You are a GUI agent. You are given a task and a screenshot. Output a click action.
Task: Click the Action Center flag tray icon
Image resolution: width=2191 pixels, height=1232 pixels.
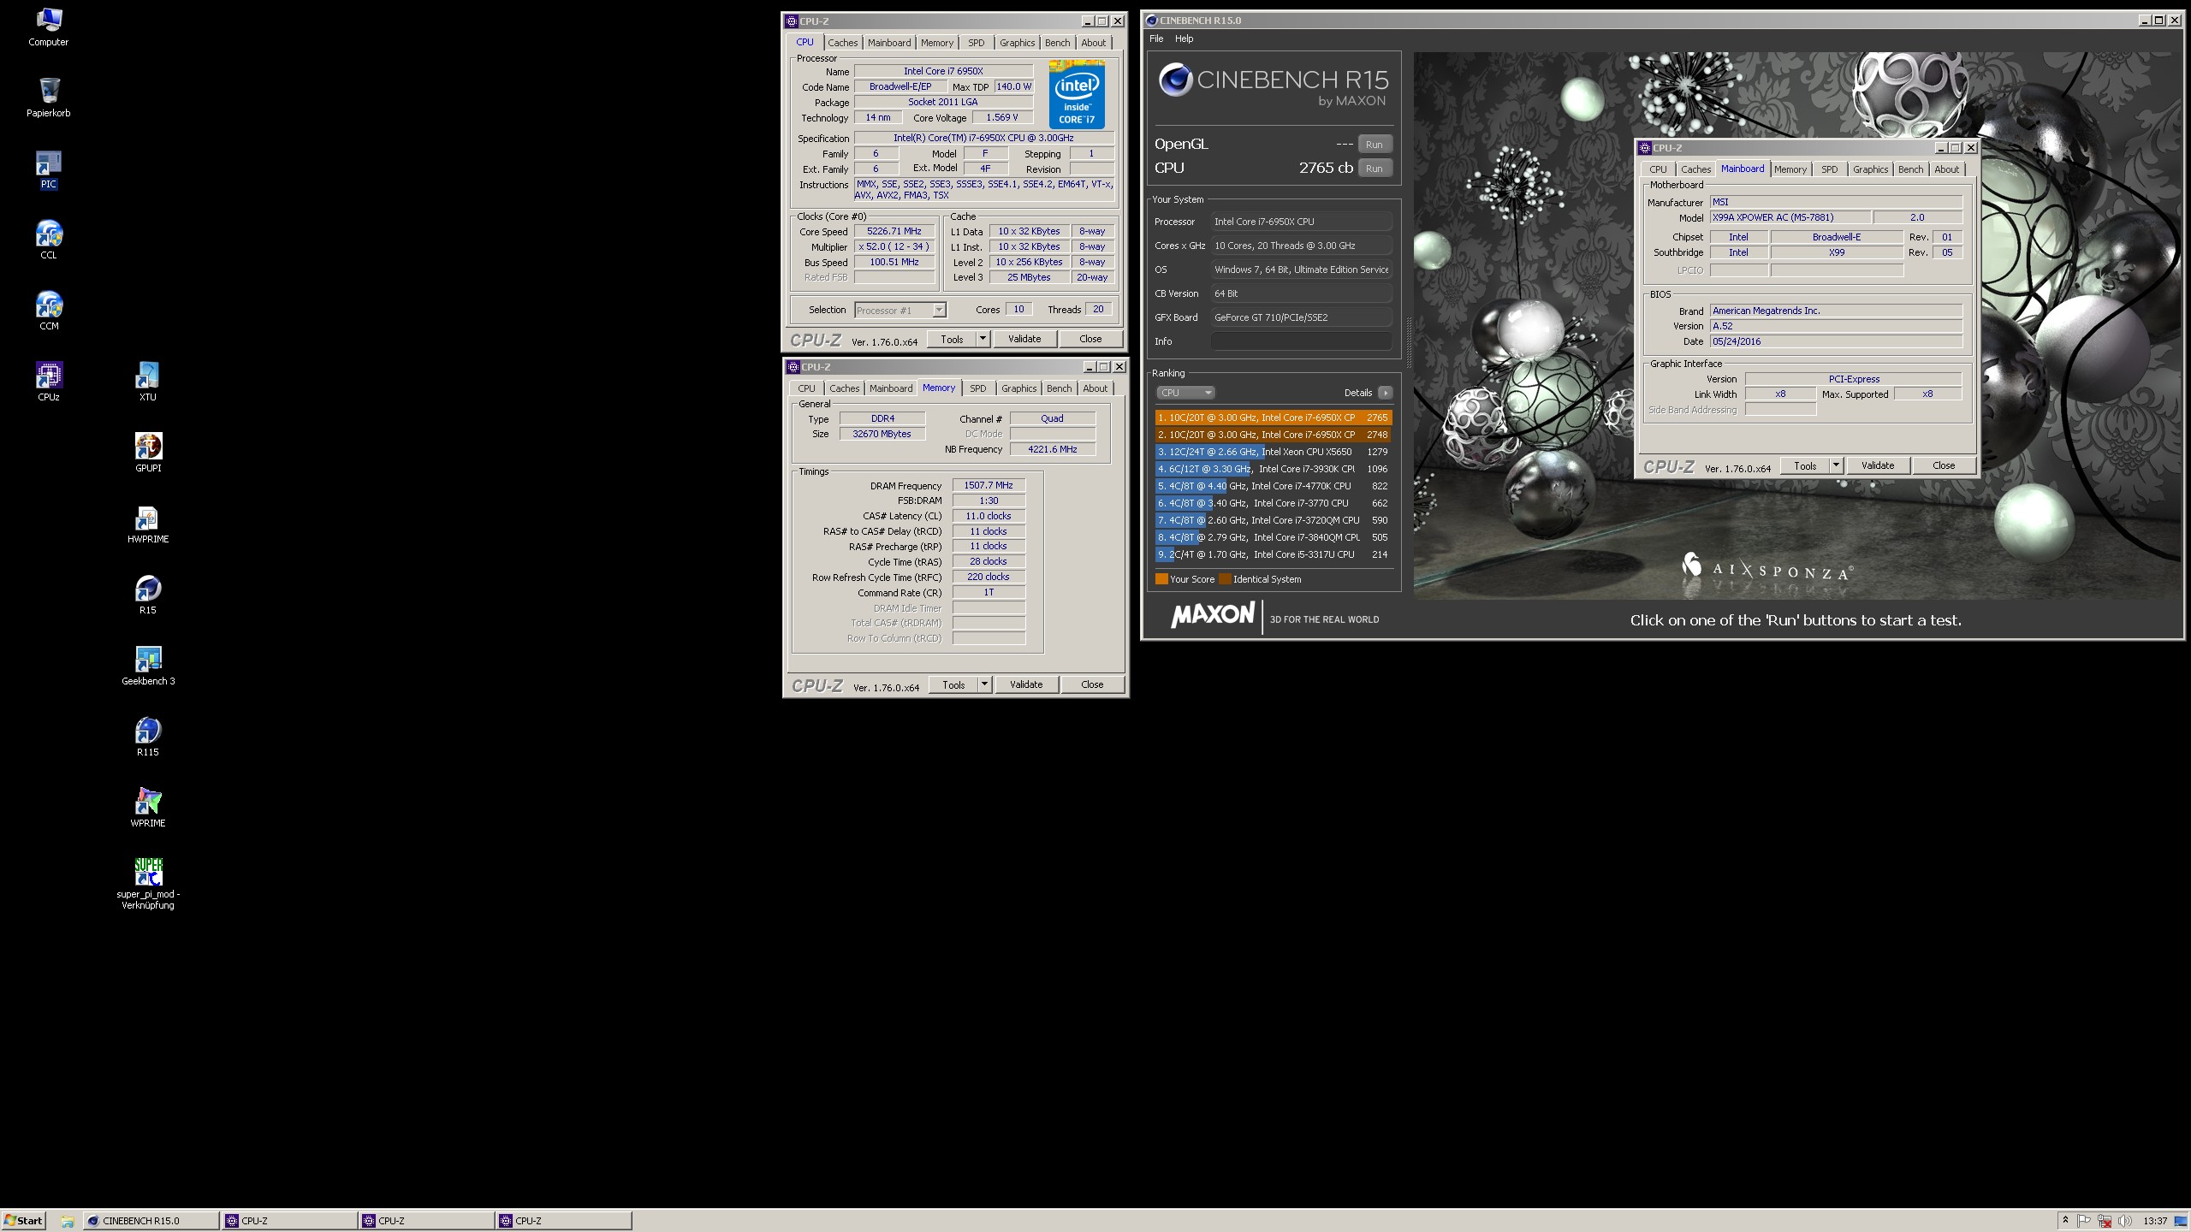(2084, 1221)
